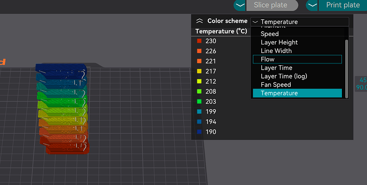367x185 pixels.
Task: Click the rainbow temperature tower model
Action: (x=63, y=109)
